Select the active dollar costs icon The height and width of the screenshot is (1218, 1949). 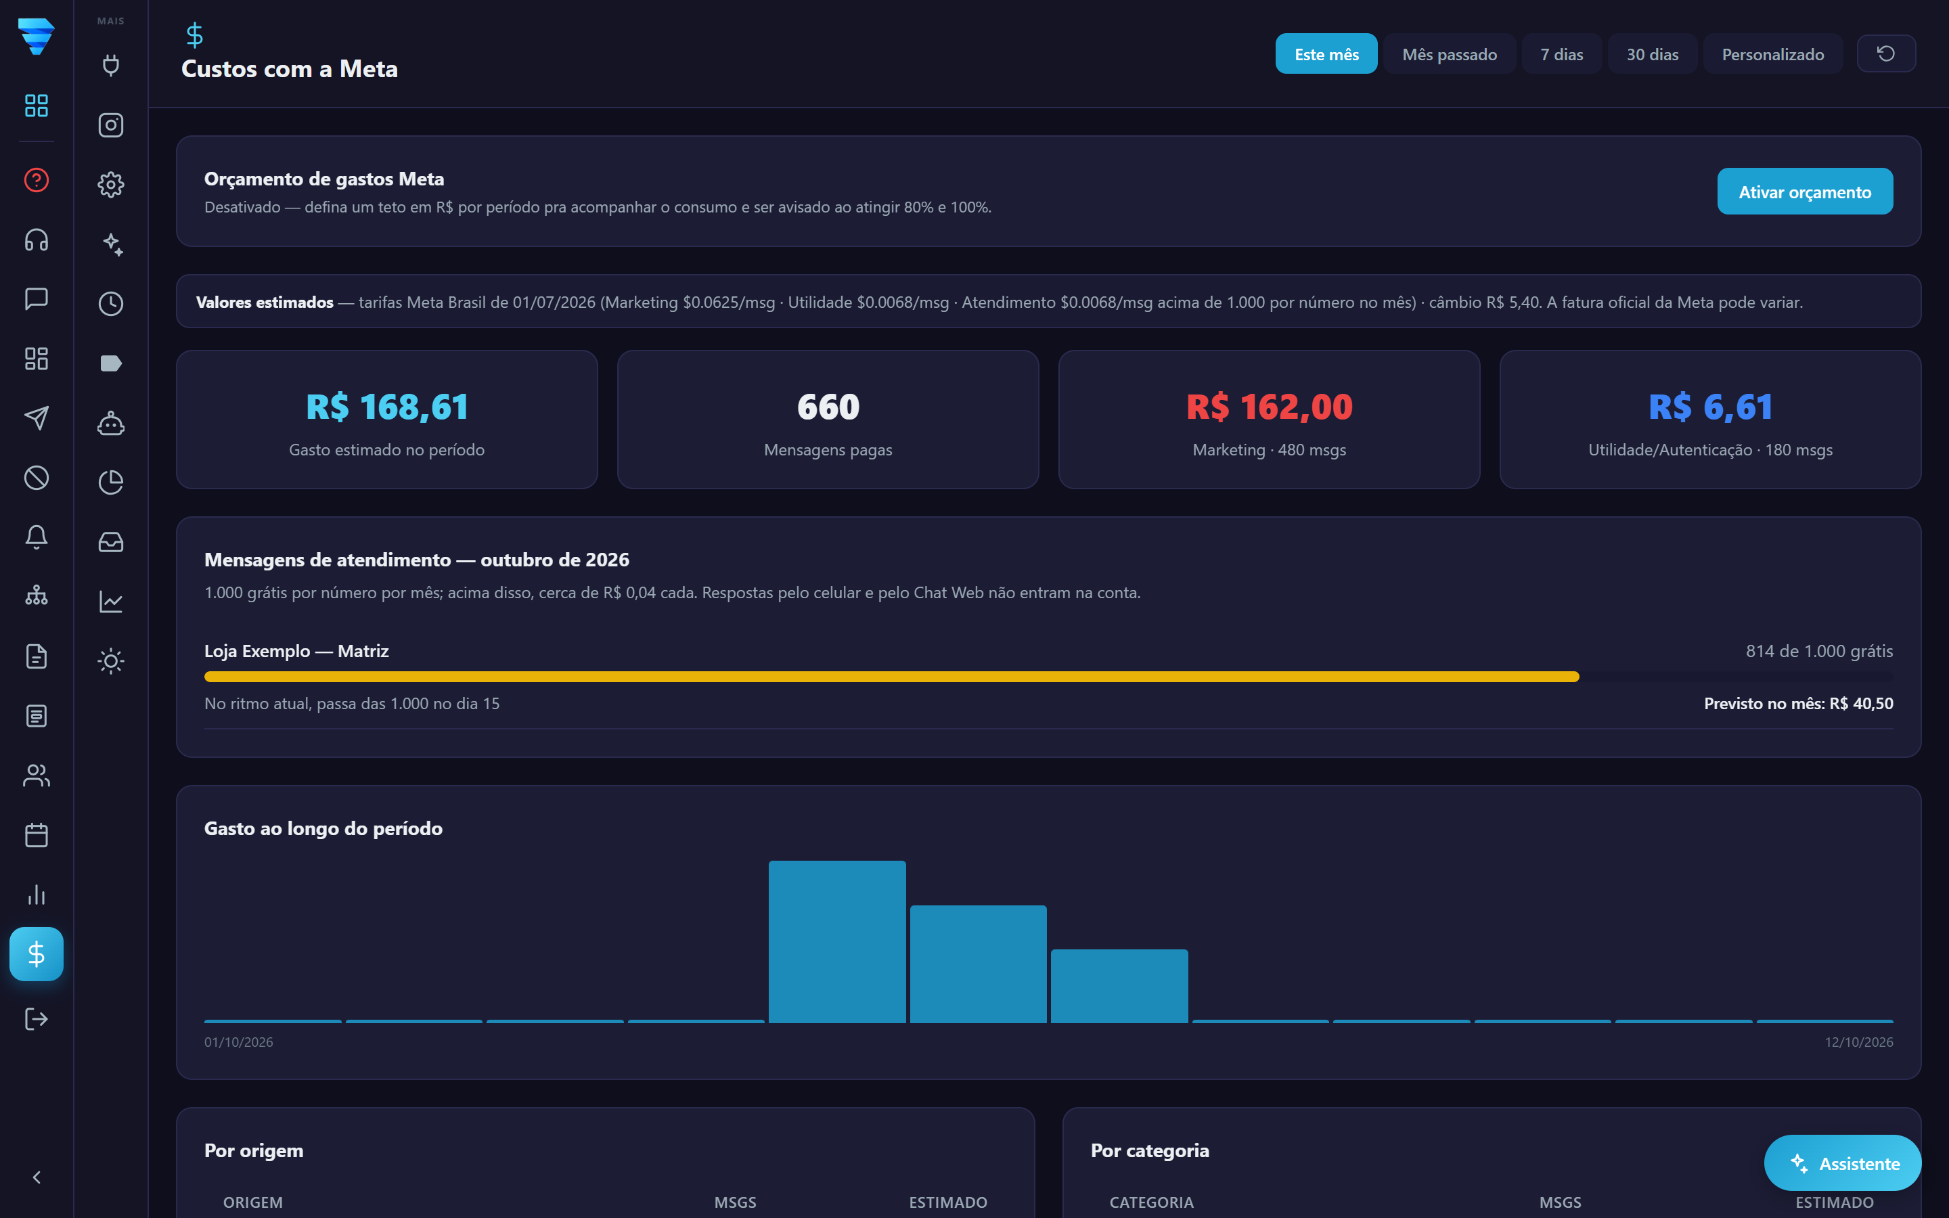tap(37, 955)
